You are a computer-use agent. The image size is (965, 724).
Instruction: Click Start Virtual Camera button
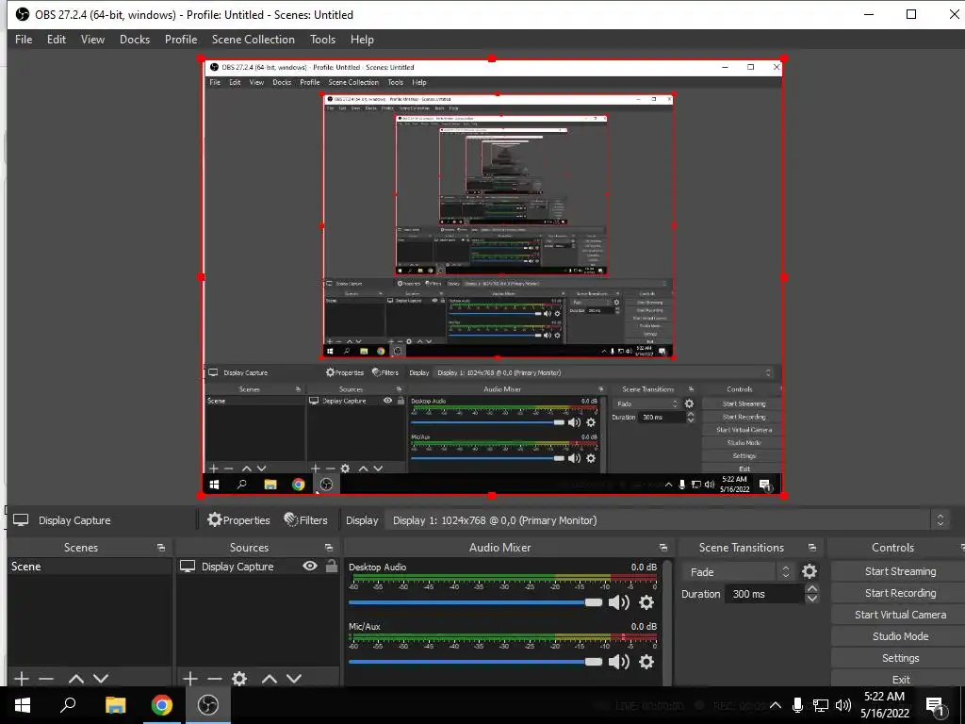click(900, 615)
